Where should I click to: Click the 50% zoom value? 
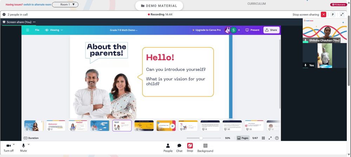tap(228, 138)
